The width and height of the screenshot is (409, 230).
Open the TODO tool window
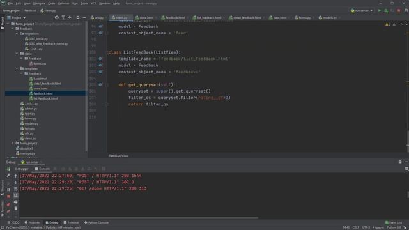pyautogui.click(x=13, y=222)
